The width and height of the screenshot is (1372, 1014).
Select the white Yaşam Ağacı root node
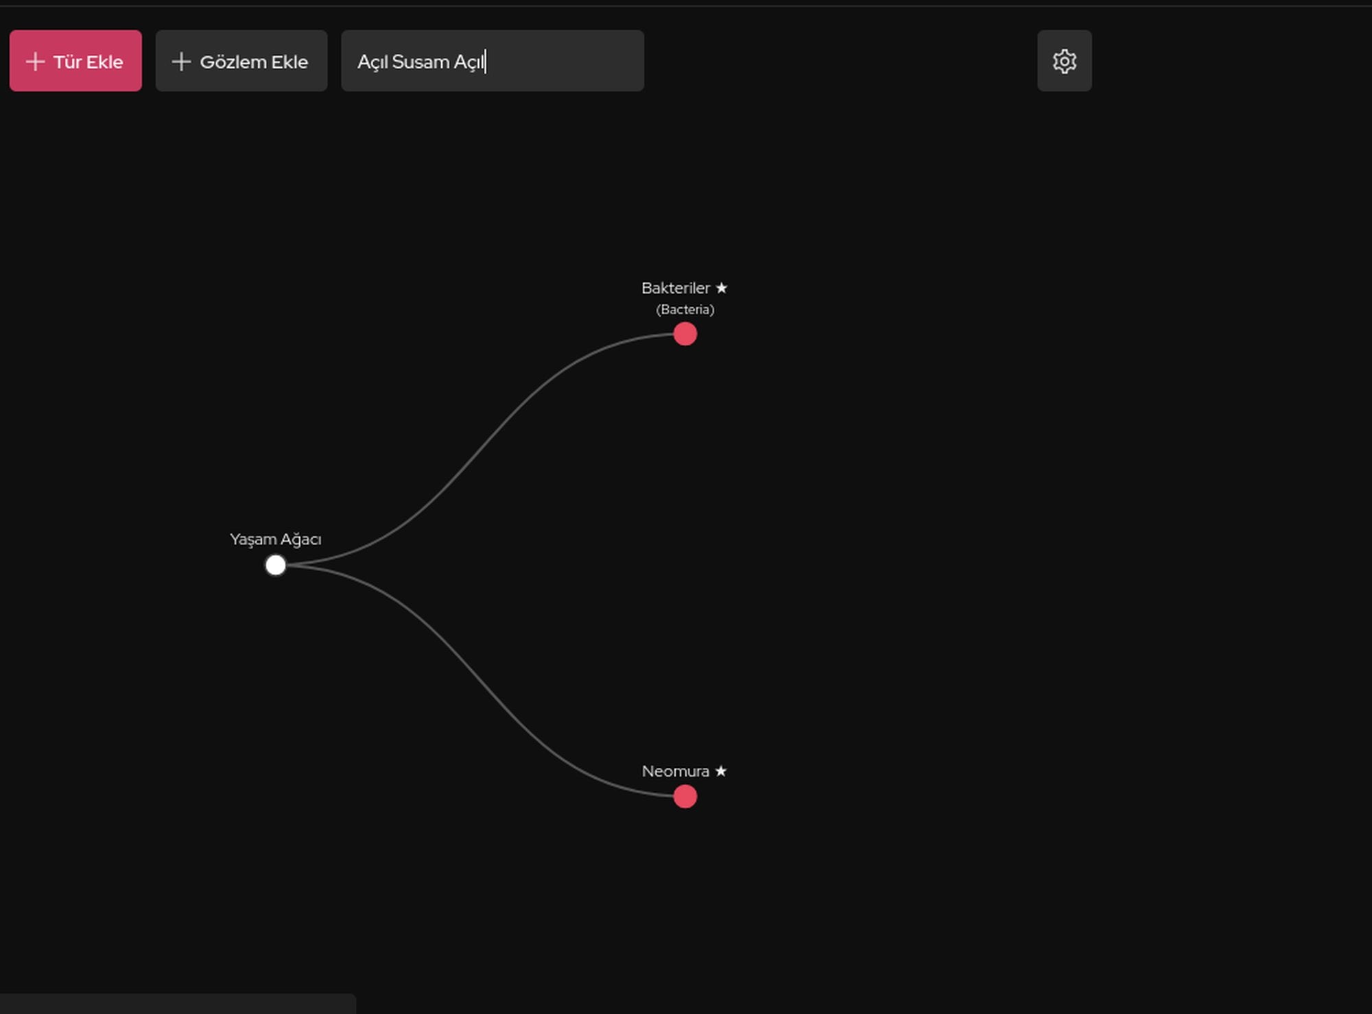pyautogui.click(x=276, y=565)
